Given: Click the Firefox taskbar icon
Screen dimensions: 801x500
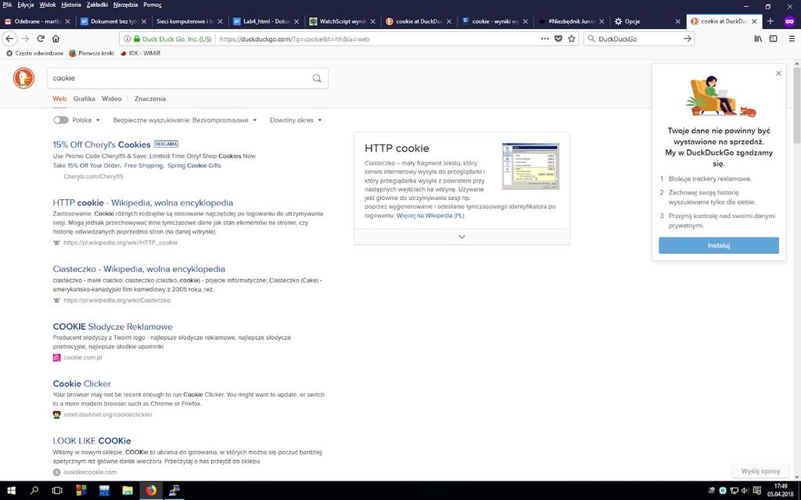Looking at the screenshot, I should pyautogui.click(x=151, y=491).
